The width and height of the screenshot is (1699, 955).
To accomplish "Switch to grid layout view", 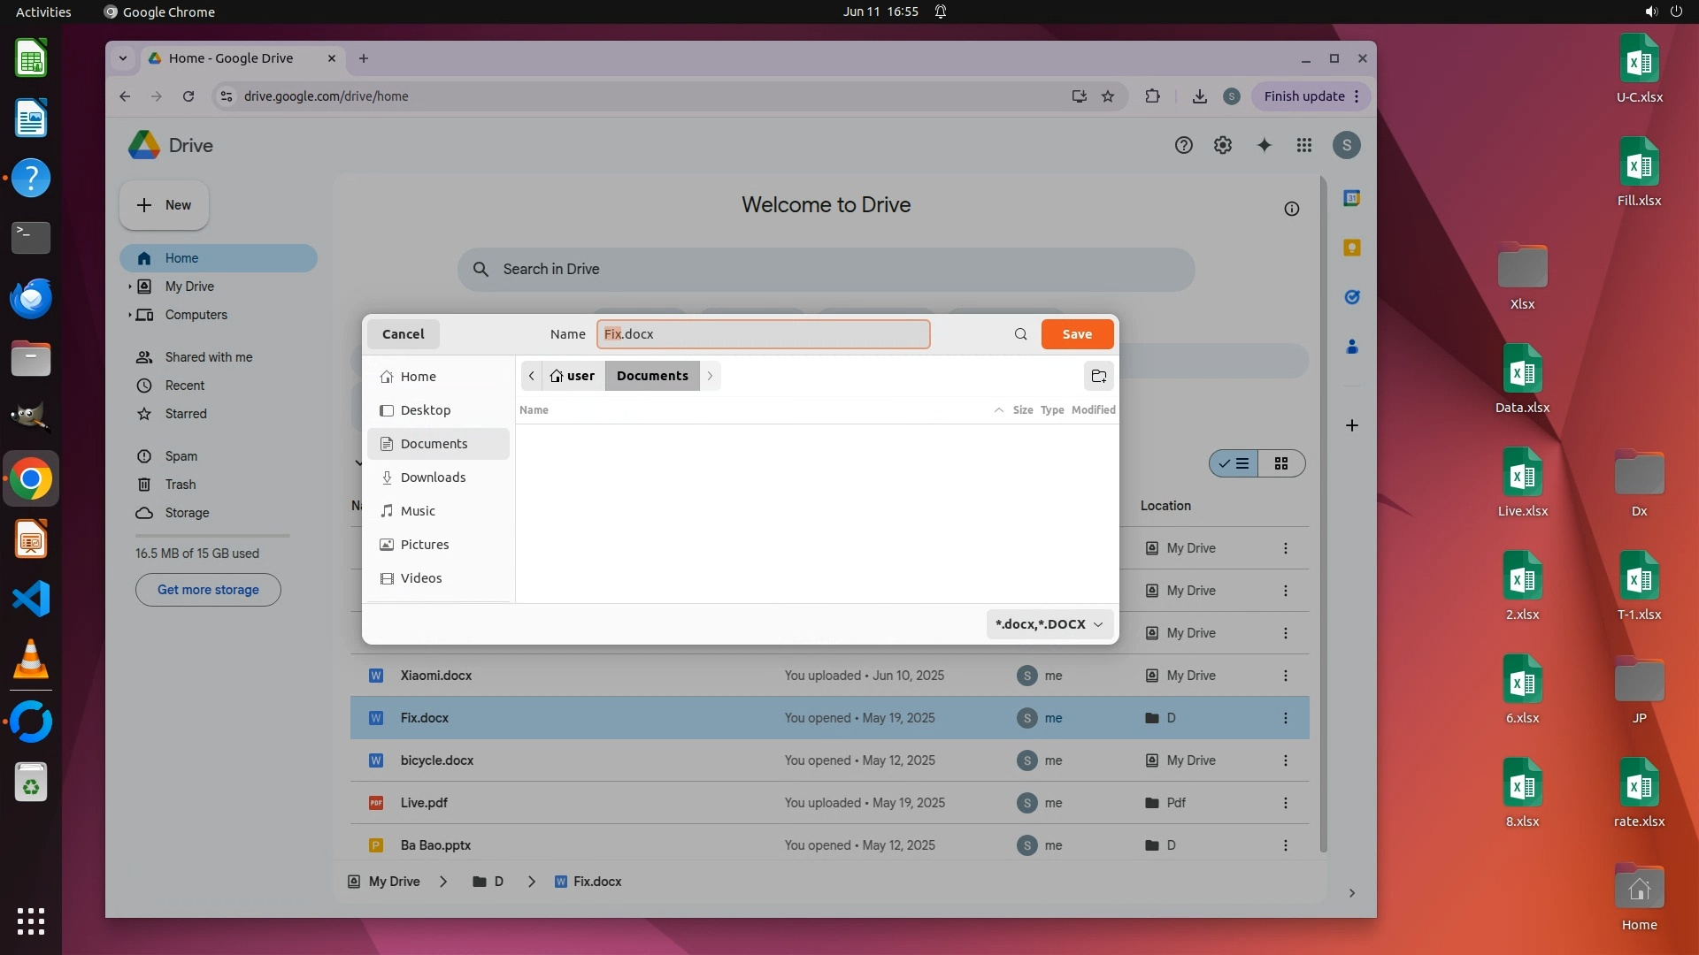I will pos(1280,463).
